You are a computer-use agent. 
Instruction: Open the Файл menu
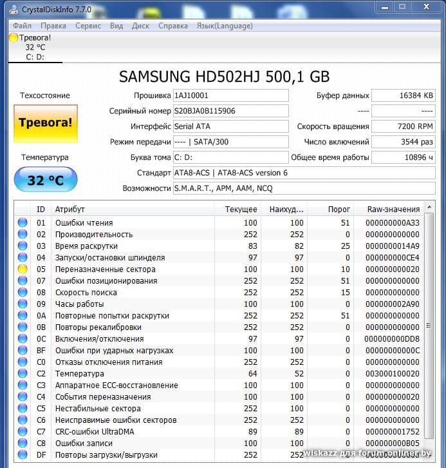tap(22, 26)
